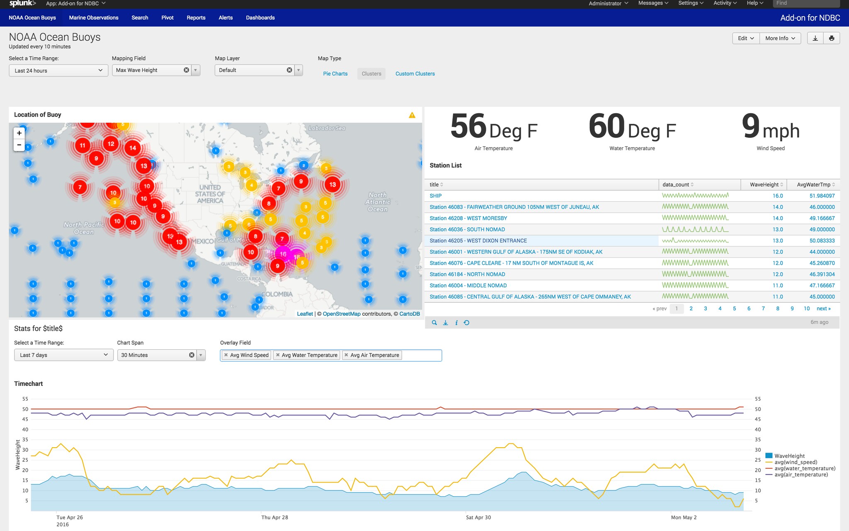This screenshot has width=849, height=531.
Task: Select the Clusters map type
Action: [x=371, y=74]
